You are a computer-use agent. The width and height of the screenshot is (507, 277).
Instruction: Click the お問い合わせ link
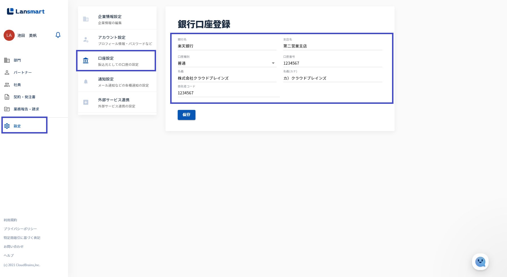click(x=14, y=246)
